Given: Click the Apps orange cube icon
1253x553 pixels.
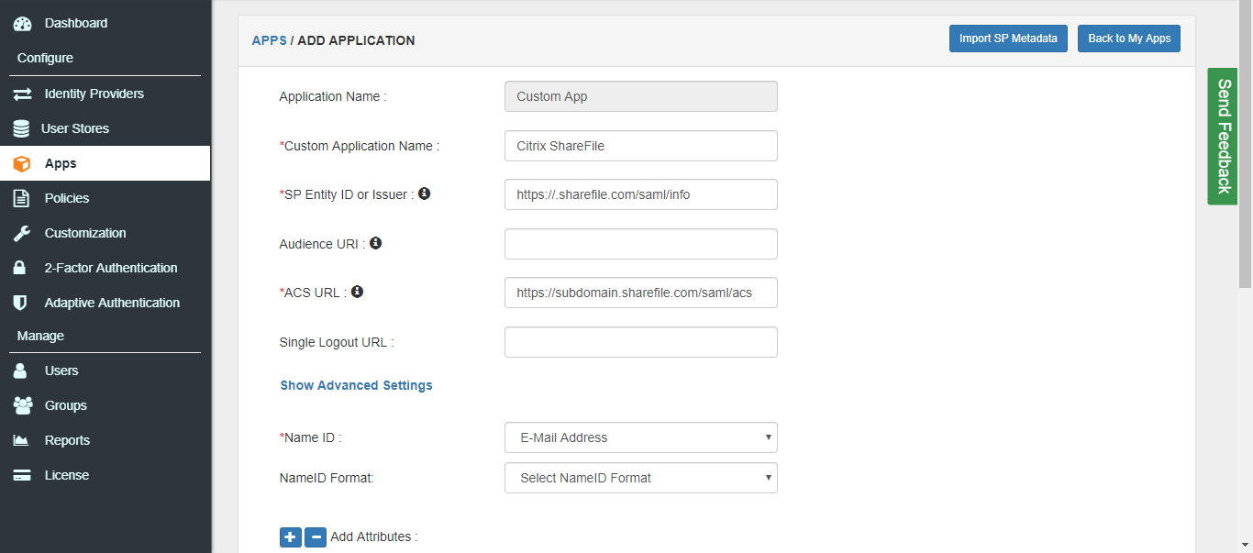Looking at the screenshot, I should (22, 163).
